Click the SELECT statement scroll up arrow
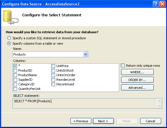The image size is (167, 128). pos(159,101)
